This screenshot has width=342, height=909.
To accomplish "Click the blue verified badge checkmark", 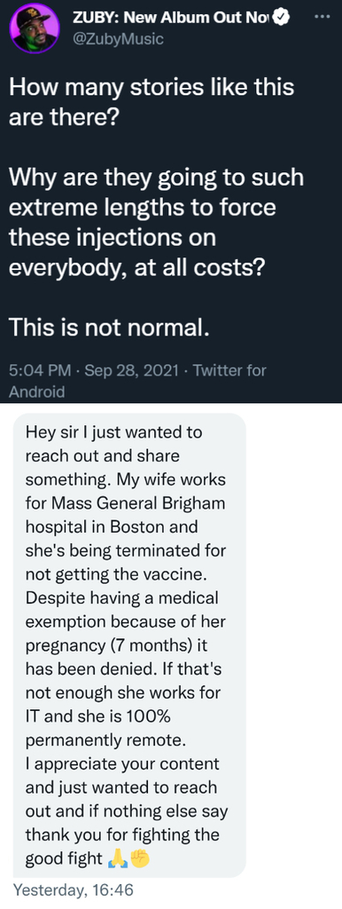I will (x=281, y=20).
